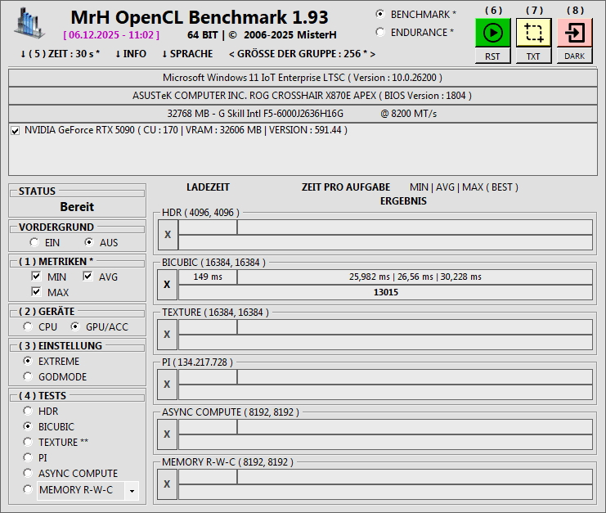Screen dimensions: 606x513
Task: Click the Bereit status text
Action: [77, 207]
